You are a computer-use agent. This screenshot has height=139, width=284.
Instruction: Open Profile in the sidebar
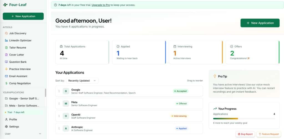23,119
